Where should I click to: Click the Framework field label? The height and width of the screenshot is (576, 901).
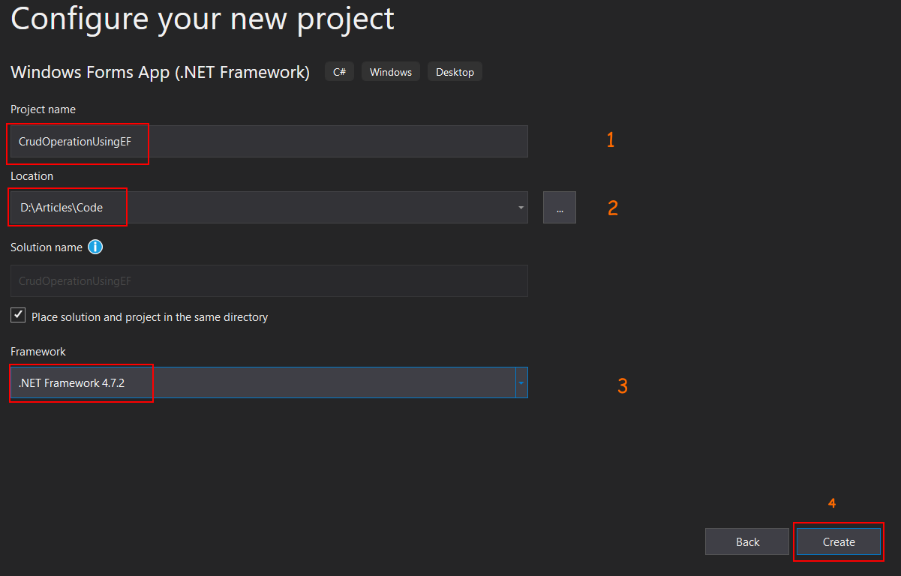38,351
